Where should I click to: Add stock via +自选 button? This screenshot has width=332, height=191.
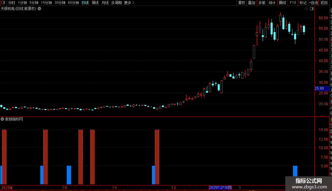[313, 3]
